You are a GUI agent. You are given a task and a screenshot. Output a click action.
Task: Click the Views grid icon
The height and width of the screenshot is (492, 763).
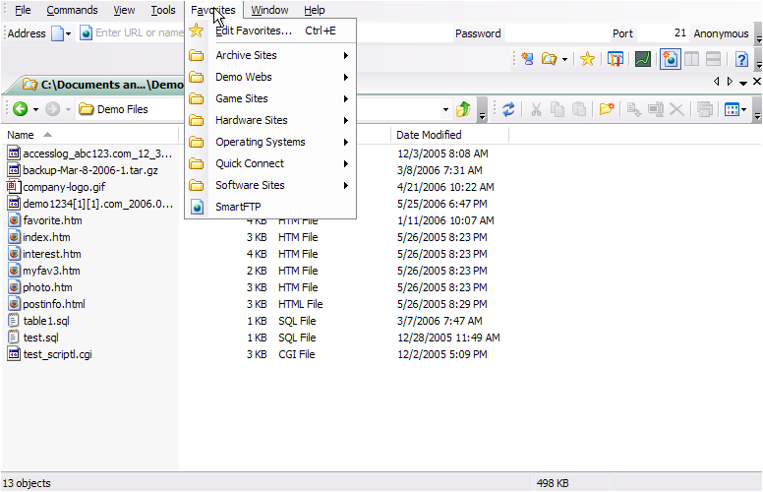[x=732, y=109]
